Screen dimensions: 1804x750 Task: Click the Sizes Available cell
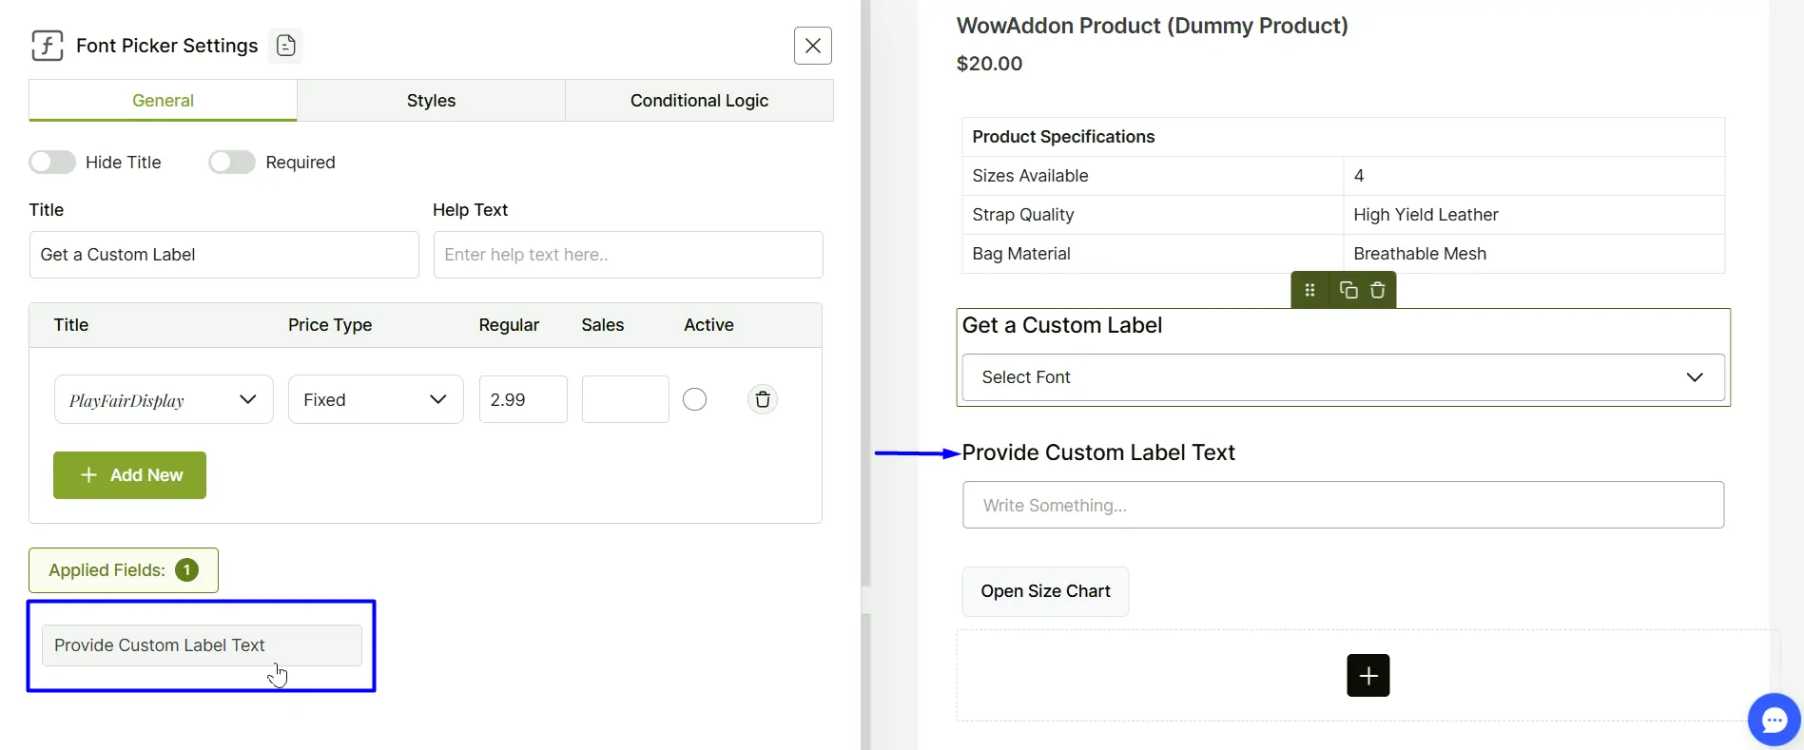(x=1153, y=176)
